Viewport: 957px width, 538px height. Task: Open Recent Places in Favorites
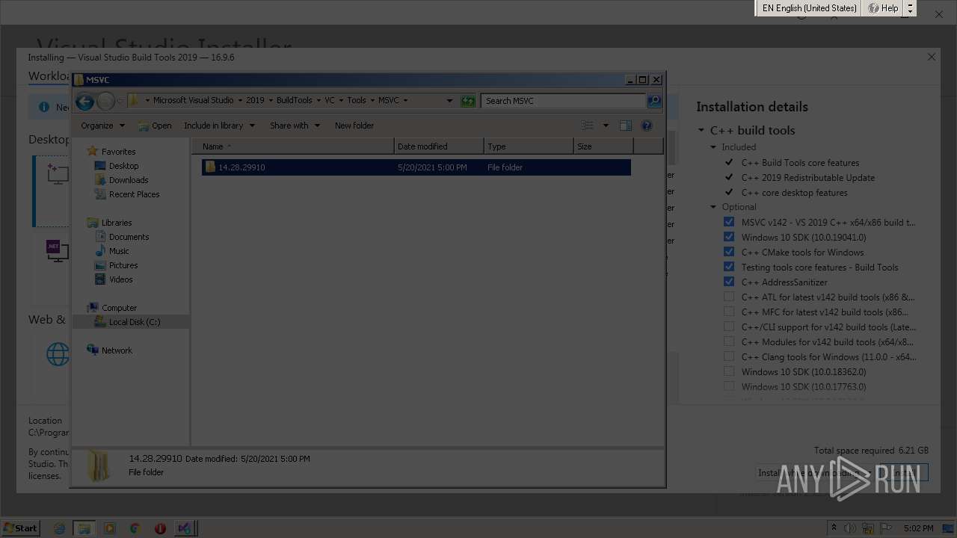tap(134, 194)
